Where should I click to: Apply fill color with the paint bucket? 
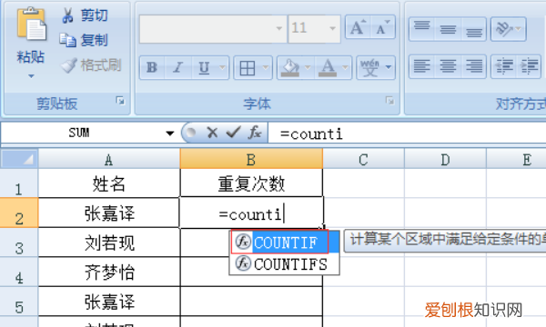pos(290,68)
